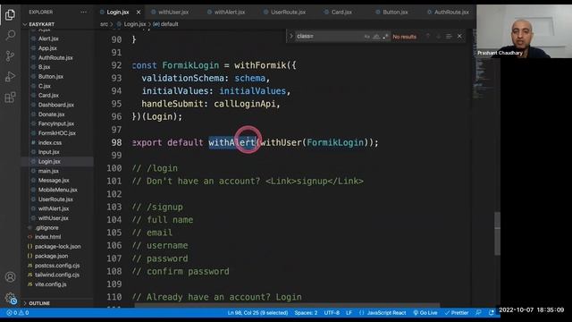Click Ln 98, Col 25 status item
Screen dimensions: 572x322
(x=257, y=313)
